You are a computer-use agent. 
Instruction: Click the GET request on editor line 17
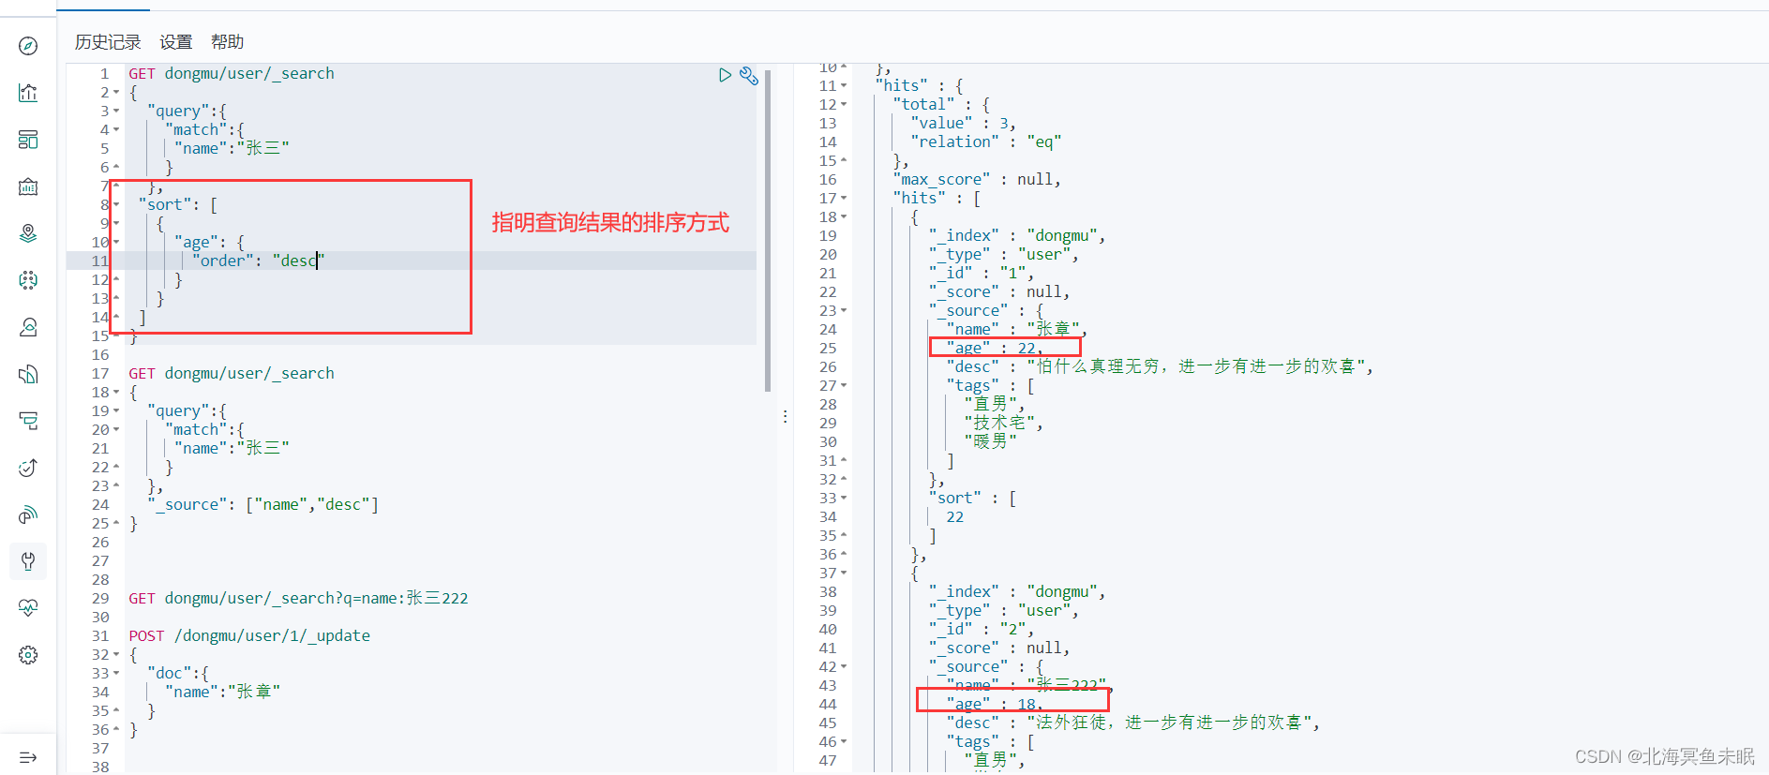232,373
